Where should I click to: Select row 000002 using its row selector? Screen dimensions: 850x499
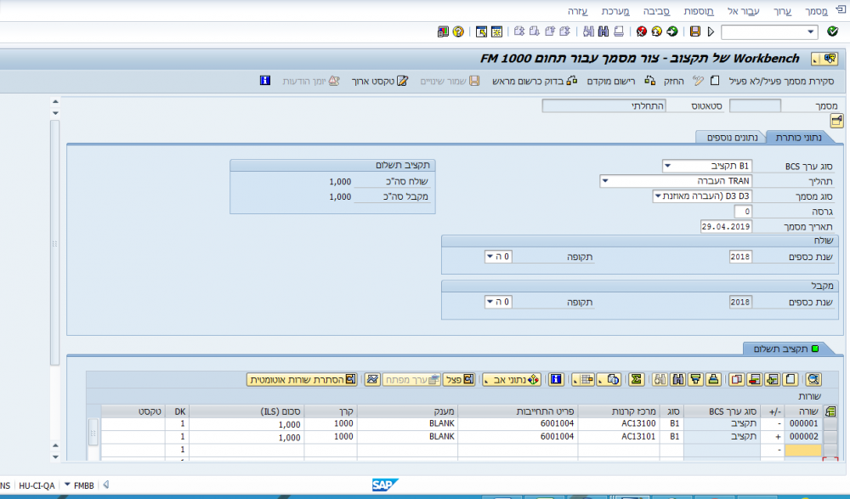point(830,437)
